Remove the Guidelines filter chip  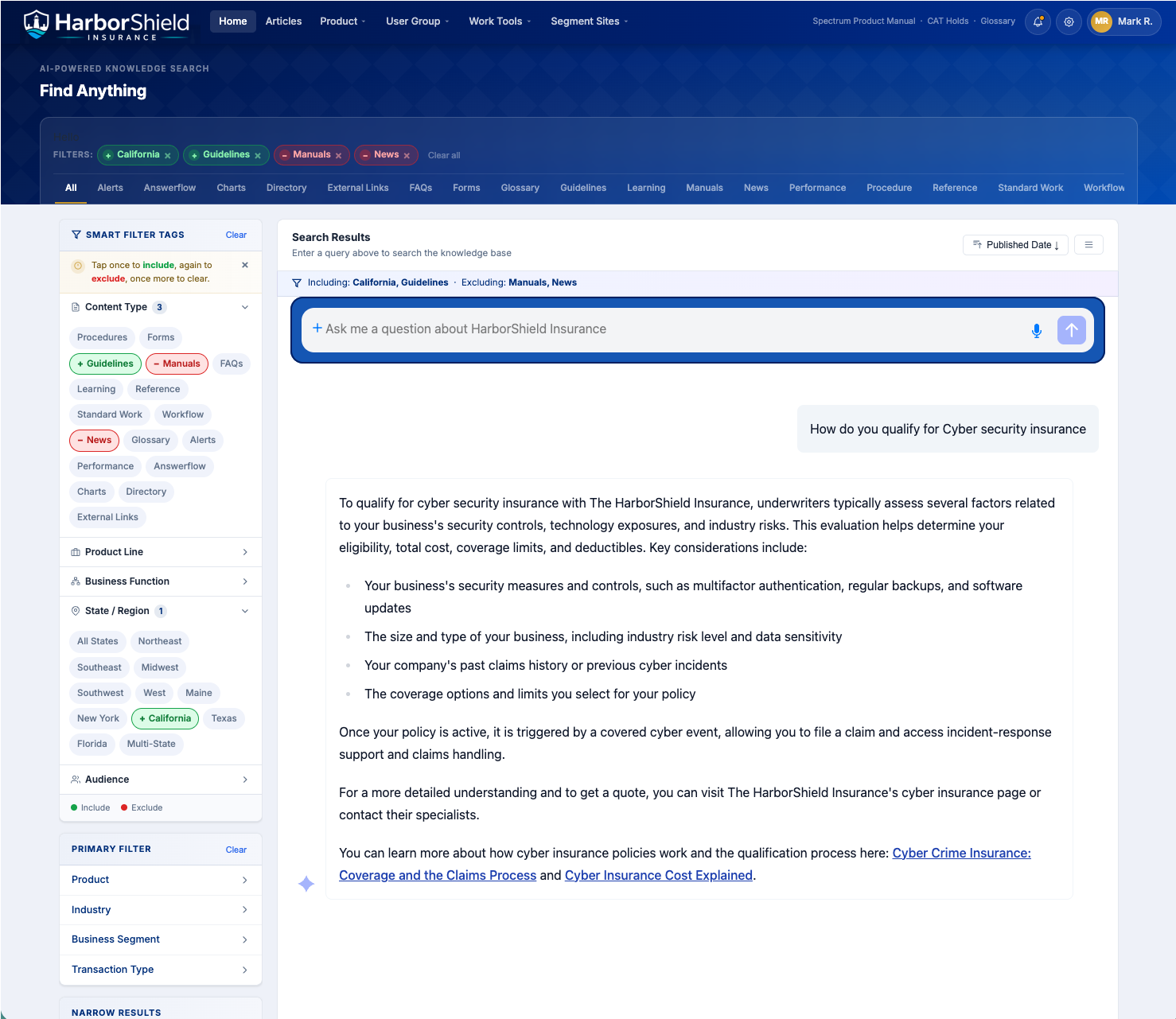[258, 156]
